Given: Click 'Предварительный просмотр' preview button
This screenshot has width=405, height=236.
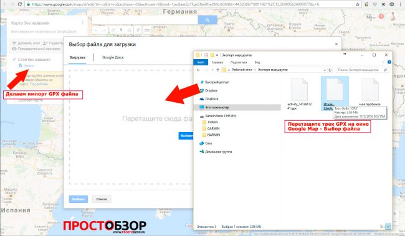Looking at the screenshot, I should (36, 49).
